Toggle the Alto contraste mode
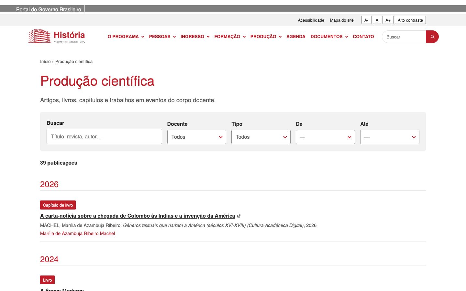Image resolution: width=466 pixels, height=291 pixels. pyautogui.click(x=410, y=20)
